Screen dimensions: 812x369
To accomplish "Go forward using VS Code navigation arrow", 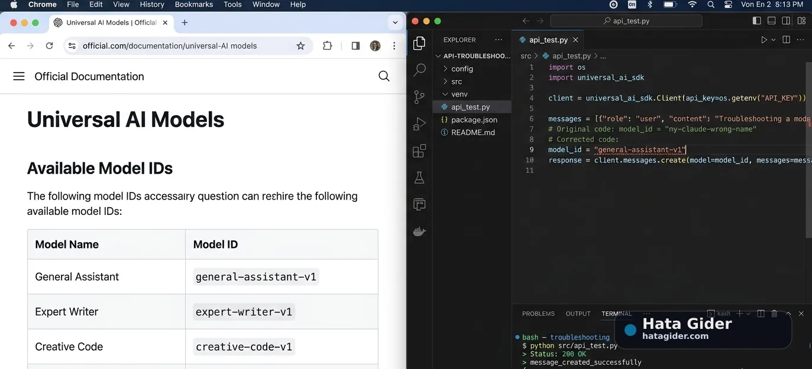I will 540,21.
